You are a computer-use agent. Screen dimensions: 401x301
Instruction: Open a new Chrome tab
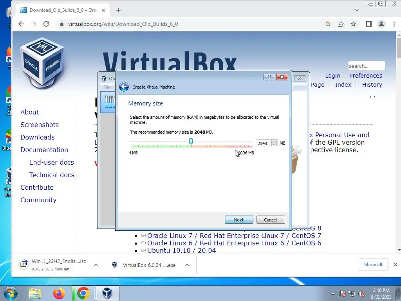(118, 10)
